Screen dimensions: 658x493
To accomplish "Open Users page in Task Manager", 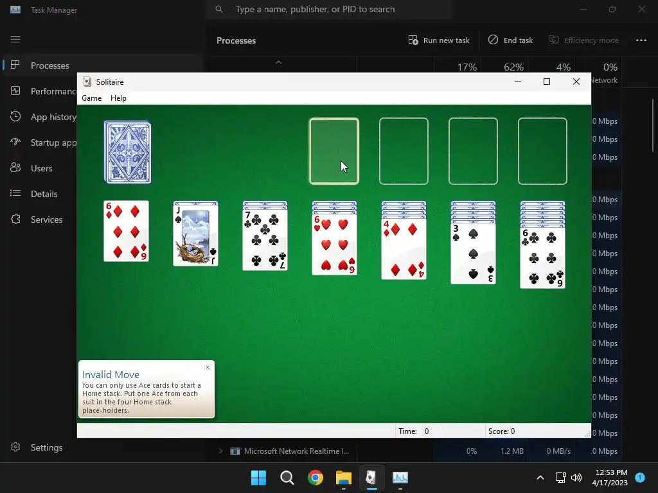I will coord(40,168).
